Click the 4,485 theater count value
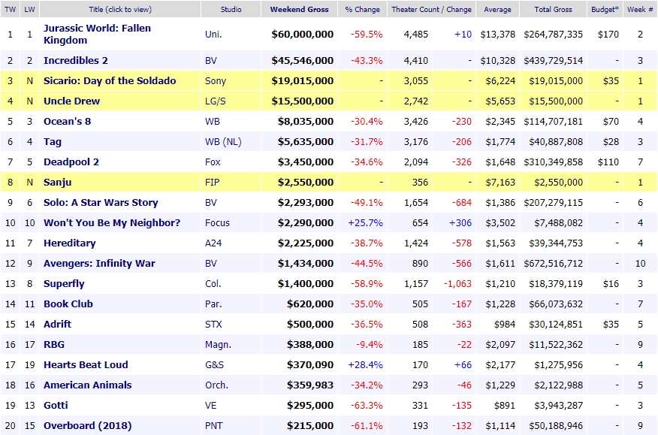Image resolution: width=658 pixels, height=435 pixels. click(x=416, y=35)
